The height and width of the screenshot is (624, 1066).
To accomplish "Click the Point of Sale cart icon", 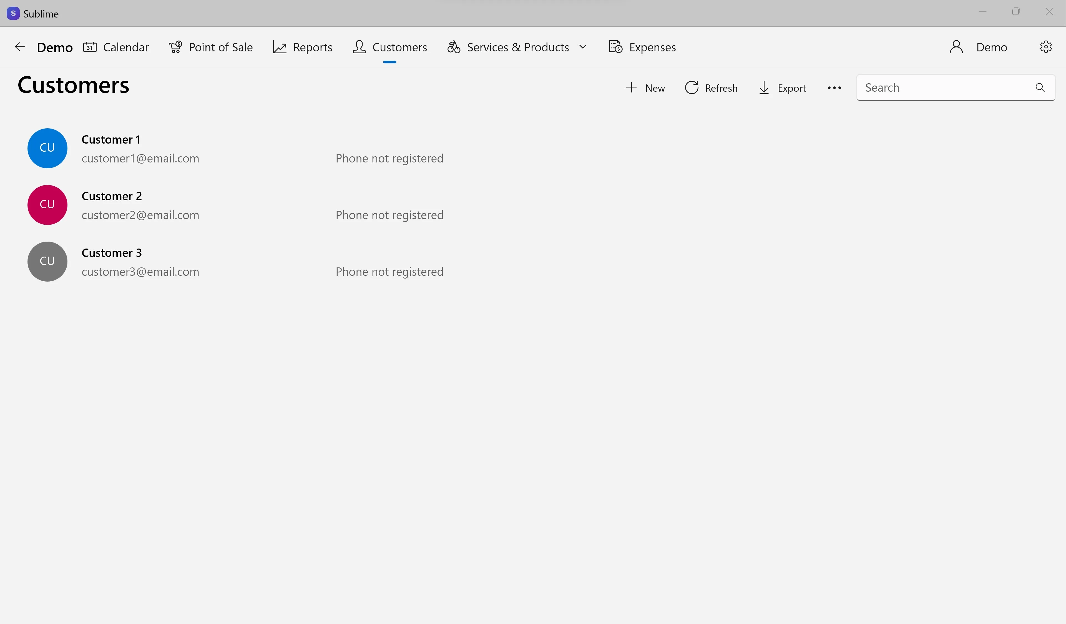I will [x=175, y=47].
